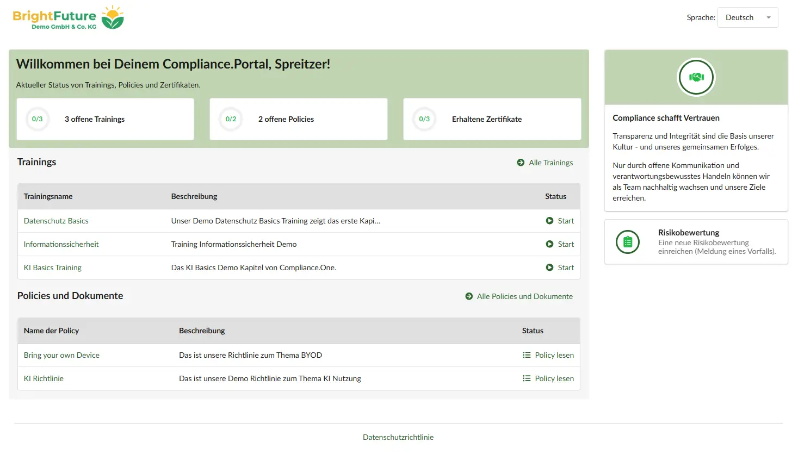
Task: Open the Sprache language dropdown
Action: click(747, 17)
